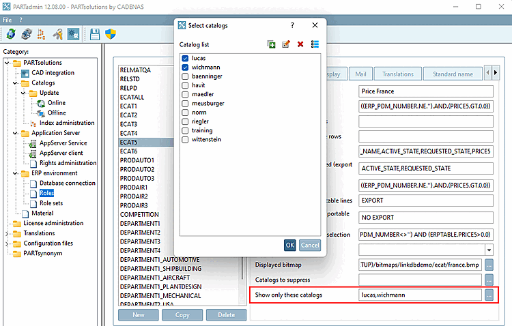Check the training catalog
512x326 pixels.
click(x=185, y=131)
